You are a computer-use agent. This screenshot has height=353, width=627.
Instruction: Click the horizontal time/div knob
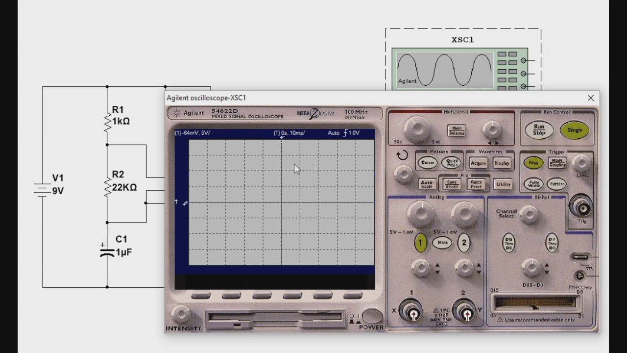click(417, 128)
